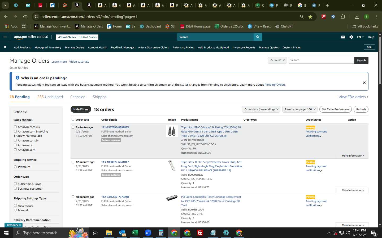Select order 113-1050072-6241017 checkbox
This screenshot has height=238, width=382.
[x=73, y=162]
